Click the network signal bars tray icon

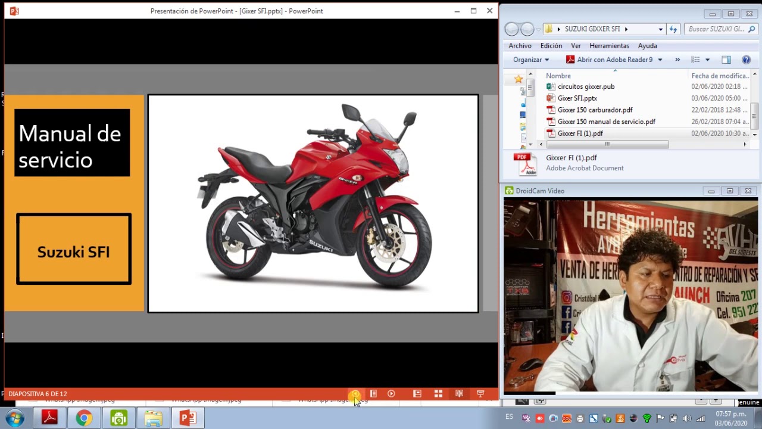click(x=701, y=419)
